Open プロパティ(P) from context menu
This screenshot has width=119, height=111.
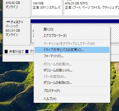click(x=72, y=91)
